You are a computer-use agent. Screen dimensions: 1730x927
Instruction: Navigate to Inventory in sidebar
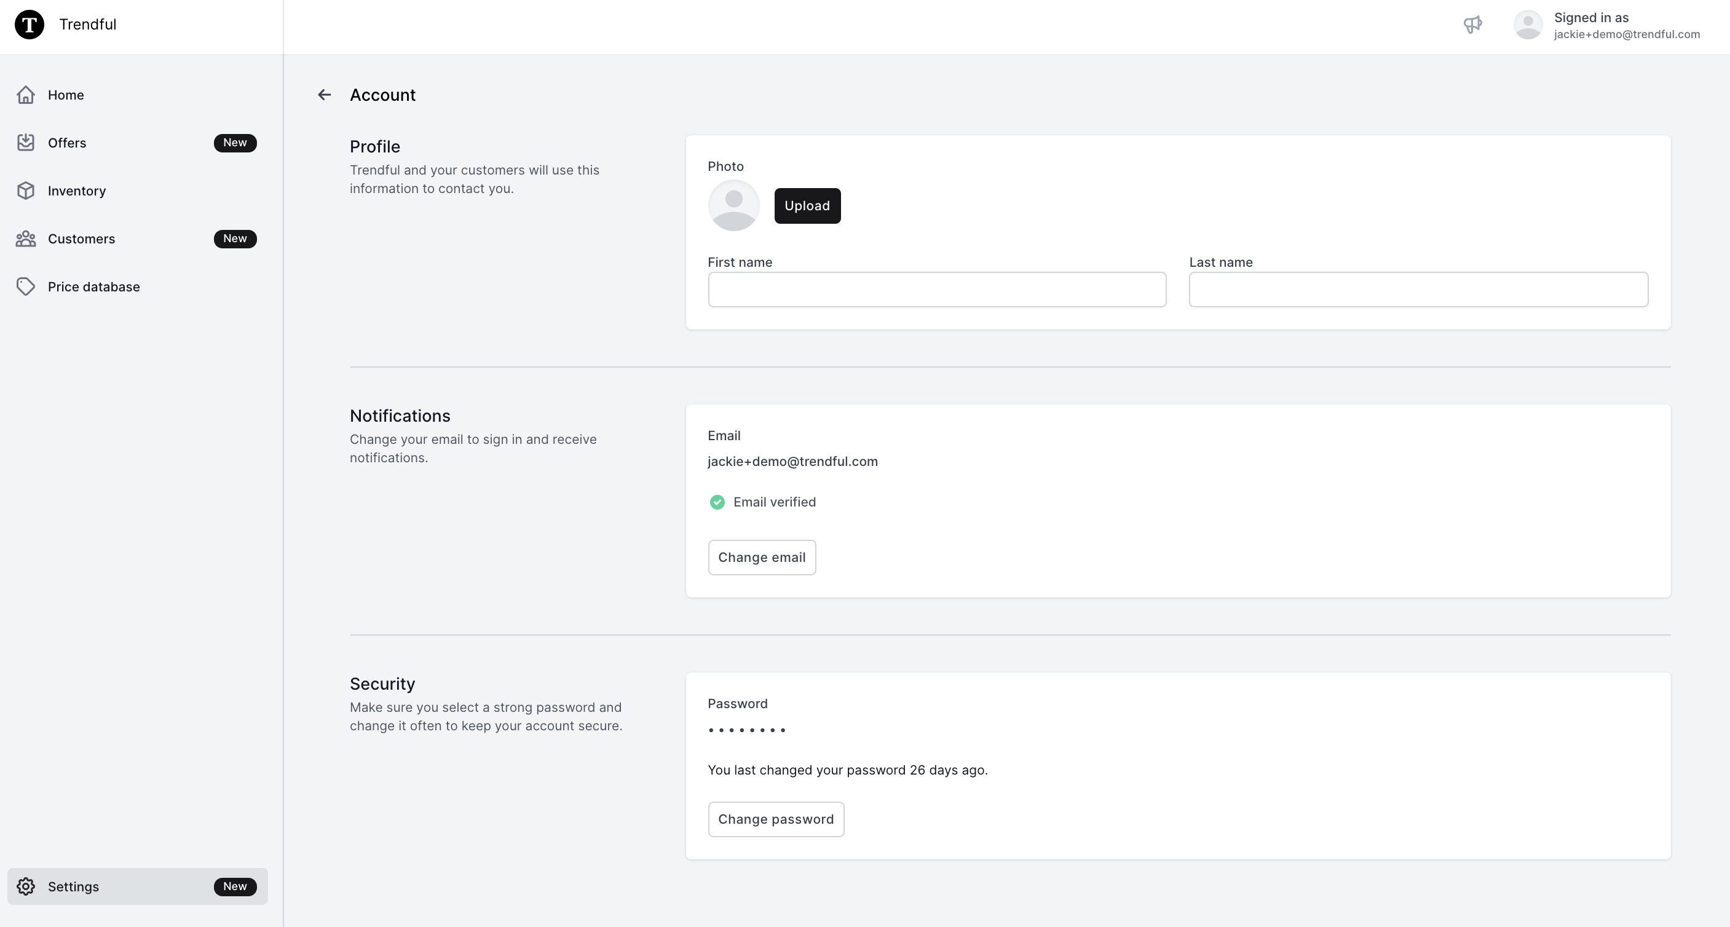click(138, 191)
